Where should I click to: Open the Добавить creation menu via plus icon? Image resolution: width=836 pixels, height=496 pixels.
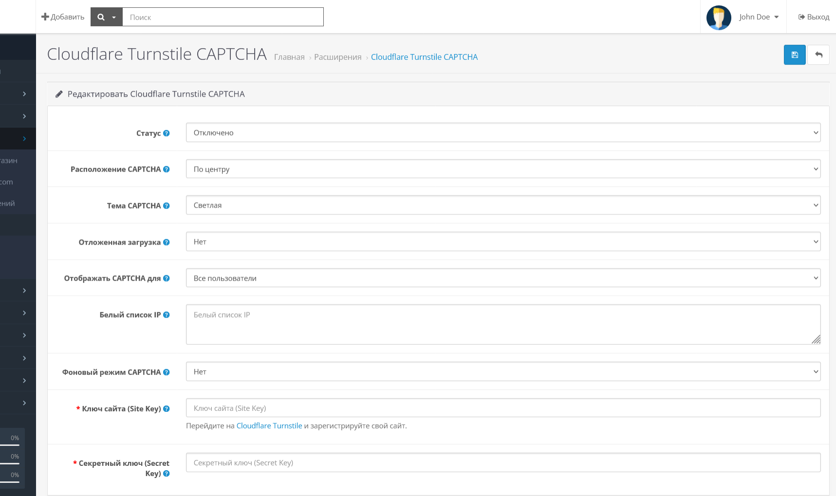45,17
